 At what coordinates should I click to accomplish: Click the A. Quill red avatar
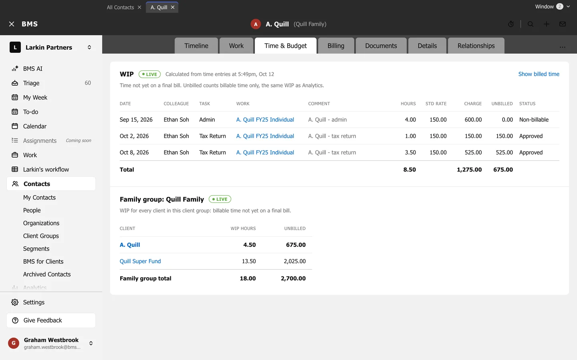[x=256, y=24]
